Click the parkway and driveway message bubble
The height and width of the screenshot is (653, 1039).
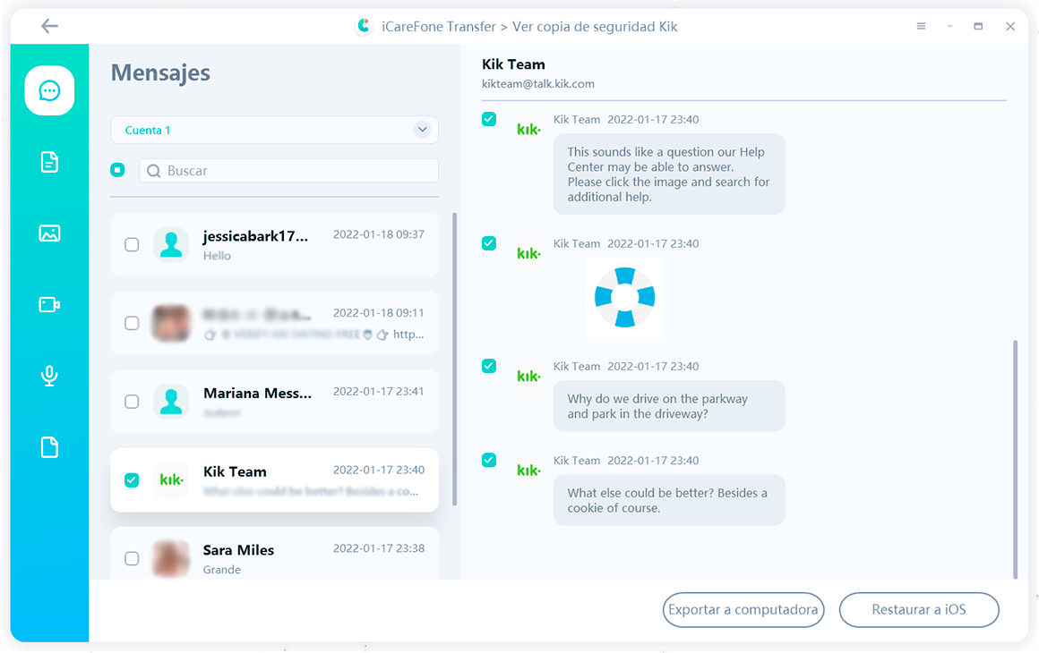click(x=669, y=406)
